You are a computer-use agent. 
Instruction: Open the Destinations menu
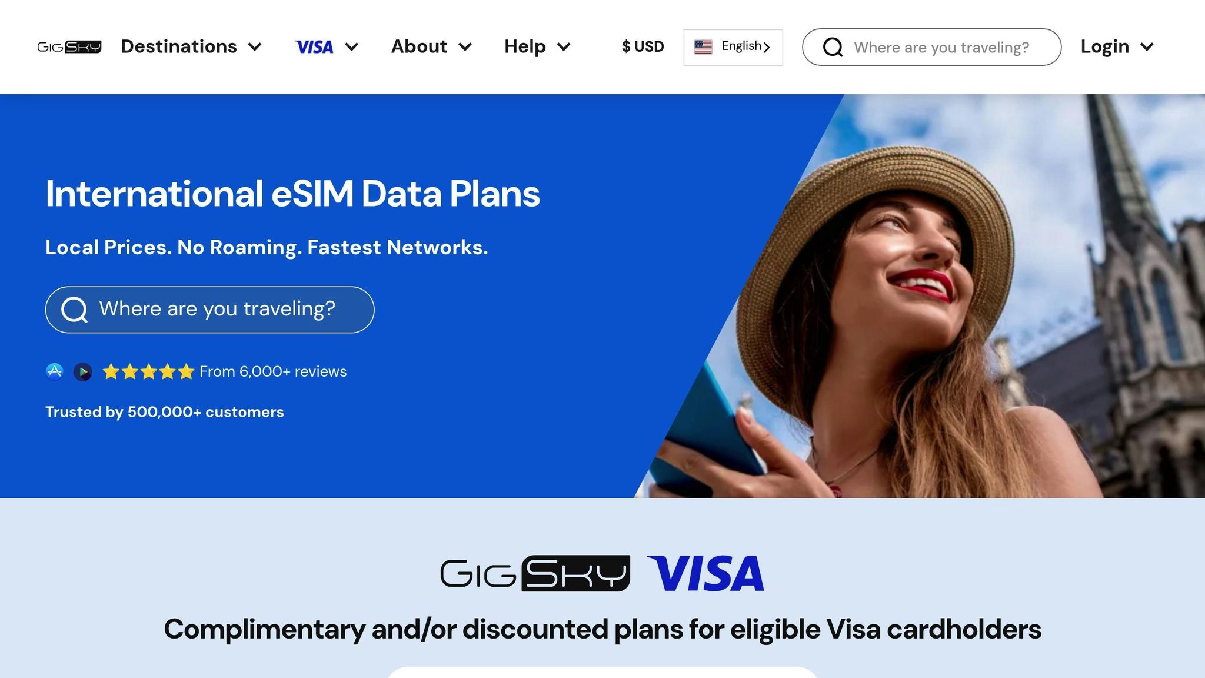[x=191, y=46]
